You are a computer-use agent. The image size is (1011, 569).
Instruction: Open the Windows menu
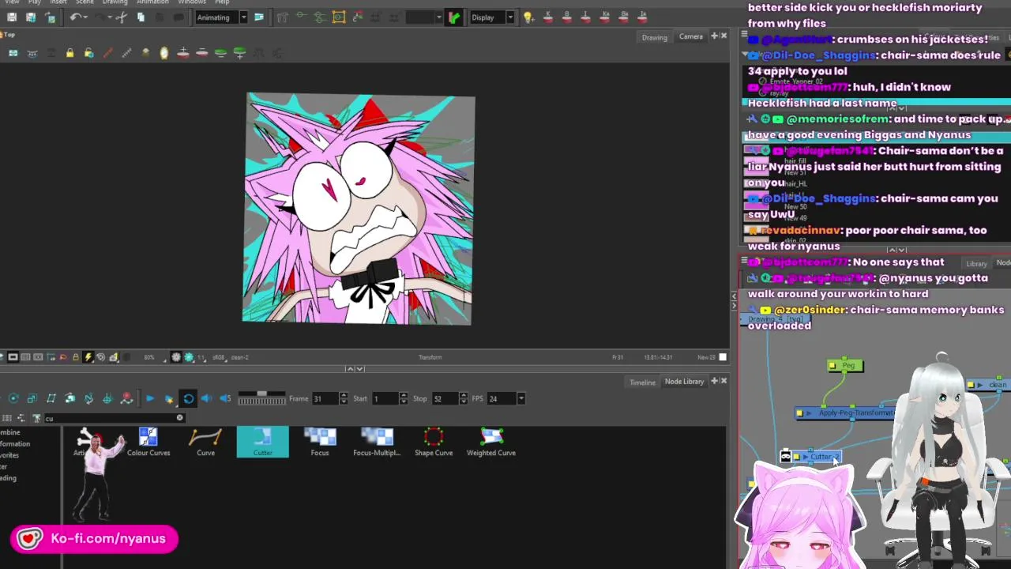192,2
